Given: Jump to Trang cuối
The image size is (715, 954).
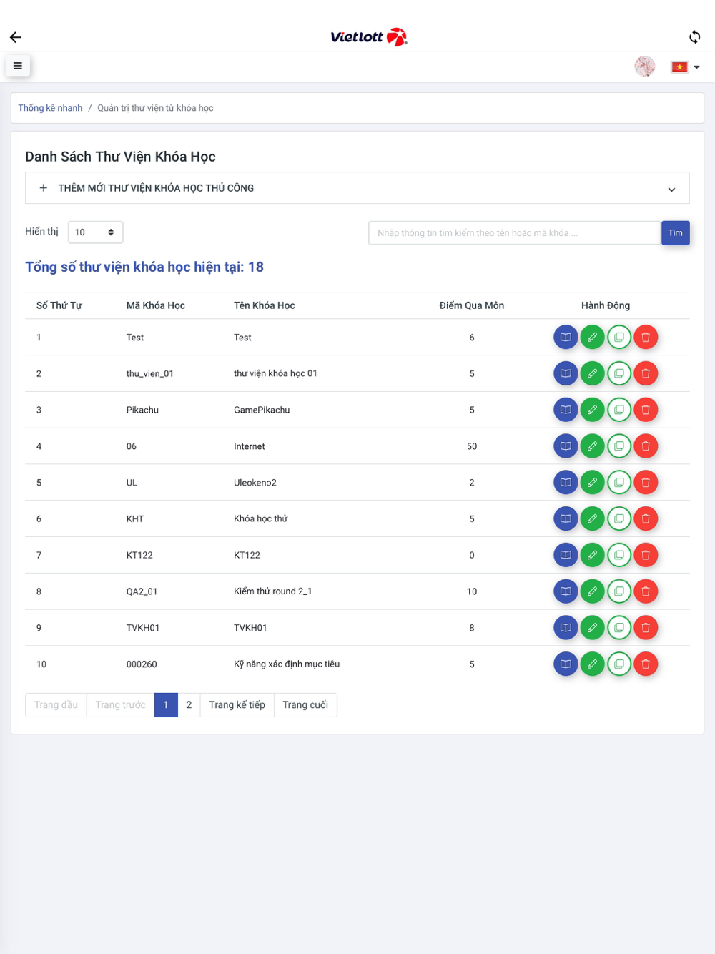Looking at the screenshot, I should pos(305,705).
